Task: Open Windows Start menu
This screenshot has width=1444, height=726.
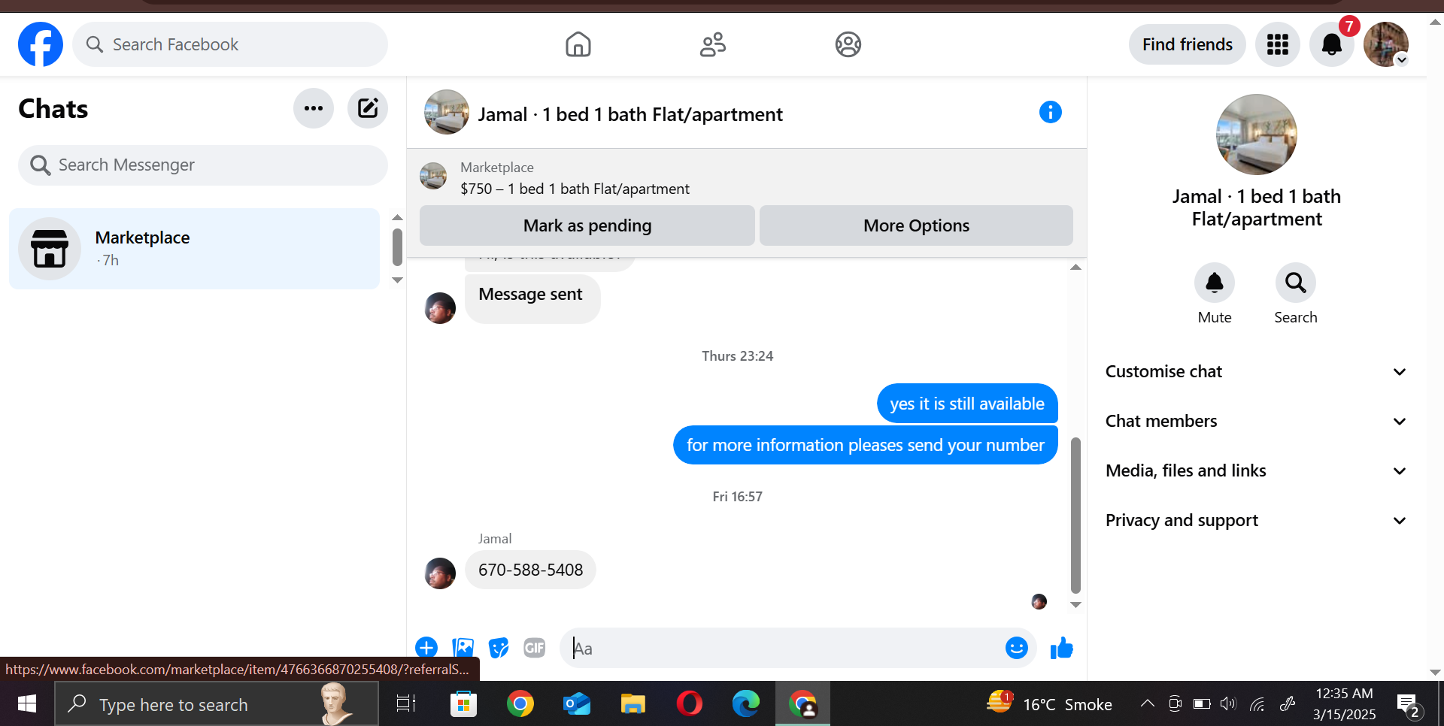Action: click(27, 704)
